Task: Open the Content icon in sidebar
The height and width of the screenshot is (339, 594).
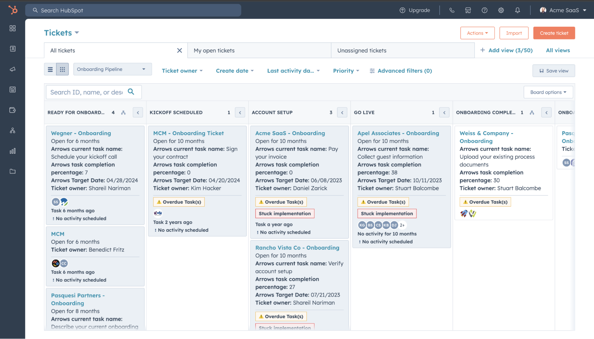Action: point(12,89)
